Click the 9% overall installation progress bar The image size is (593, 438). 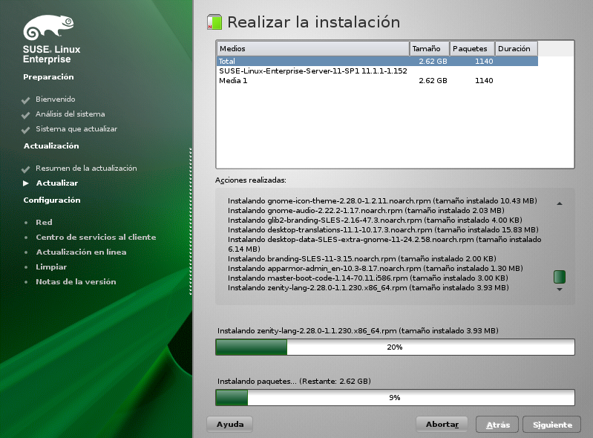[x=395, y=397]
